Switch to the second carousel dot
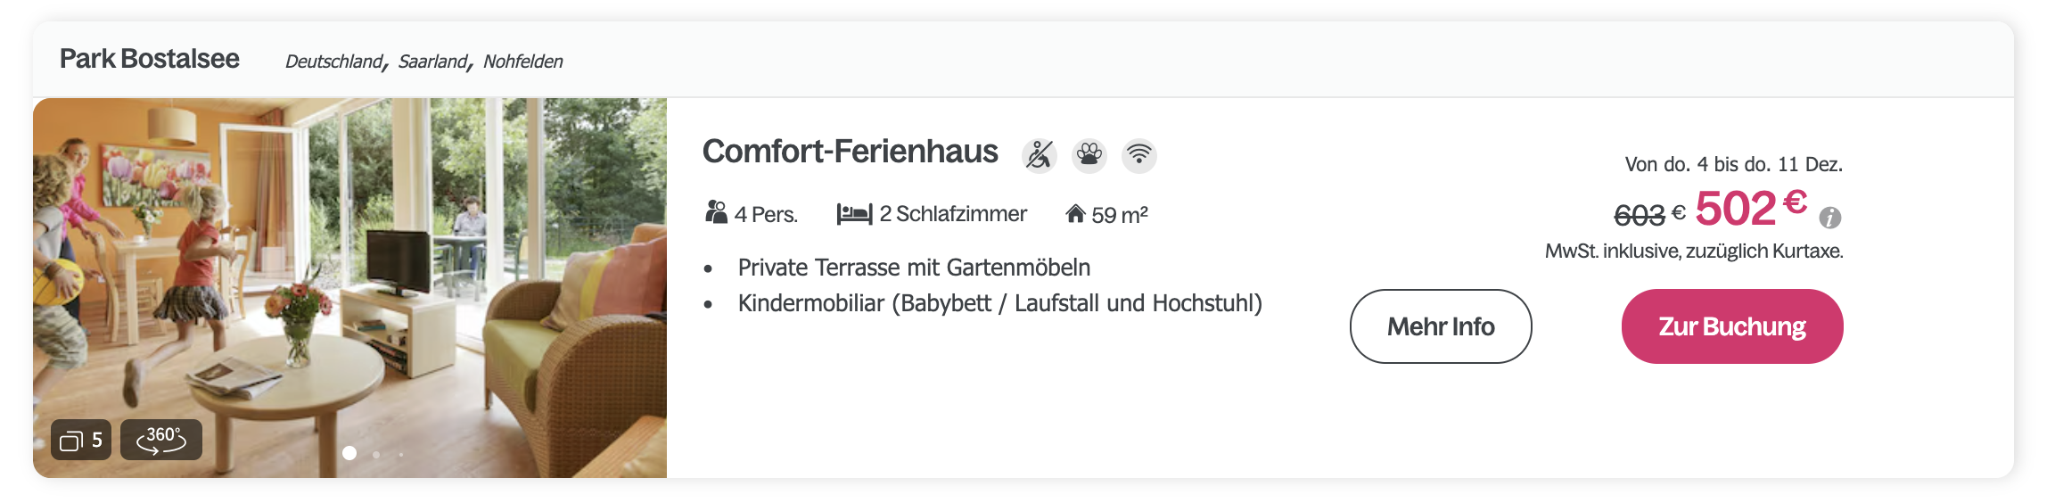Viewport: 2063px width, 503px height. (x=376, y=454)
